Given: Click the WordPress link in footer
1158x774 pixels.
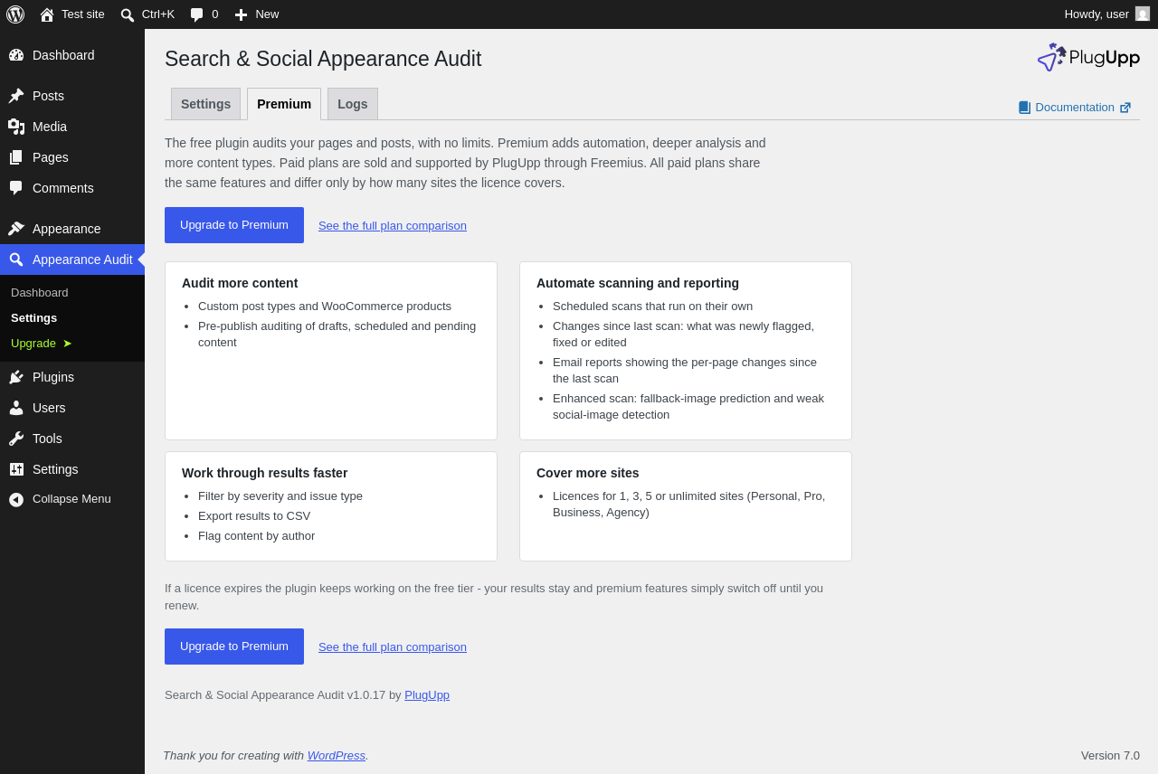Looking at the screenshot, I should coord(337,756).
